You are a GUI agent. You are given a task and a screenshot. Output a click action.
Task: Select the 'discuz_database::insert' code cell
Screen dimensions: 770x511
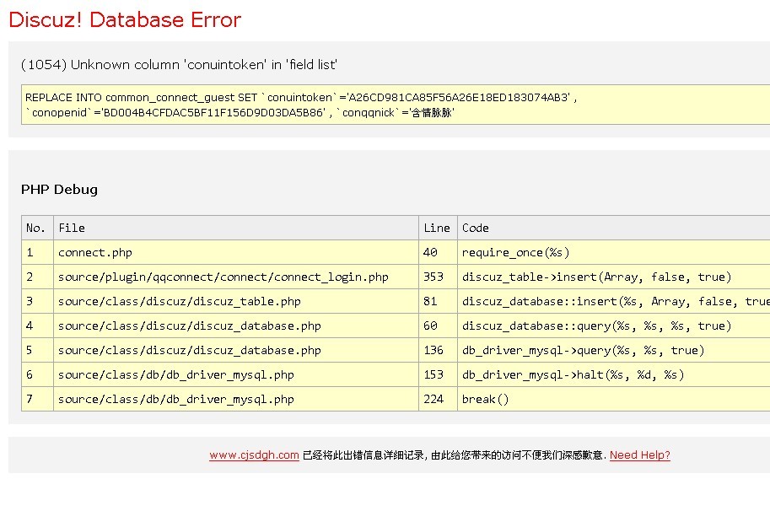(614, 301)
